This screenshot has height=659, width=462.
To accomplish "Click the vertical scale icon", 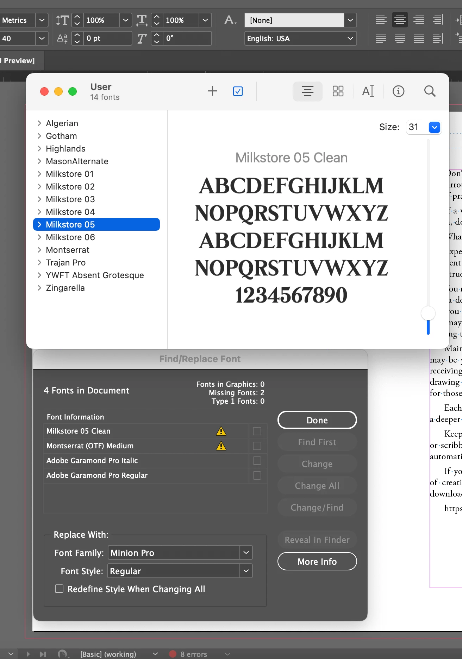I will point(62,20).
